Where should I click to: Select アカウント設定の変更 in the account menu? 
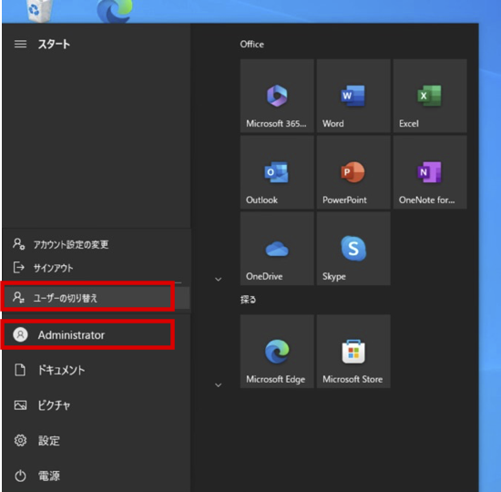pyautogui.click(x=96, y=244)
